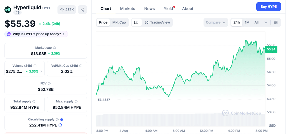Select 24h time range

pos(237,22)
